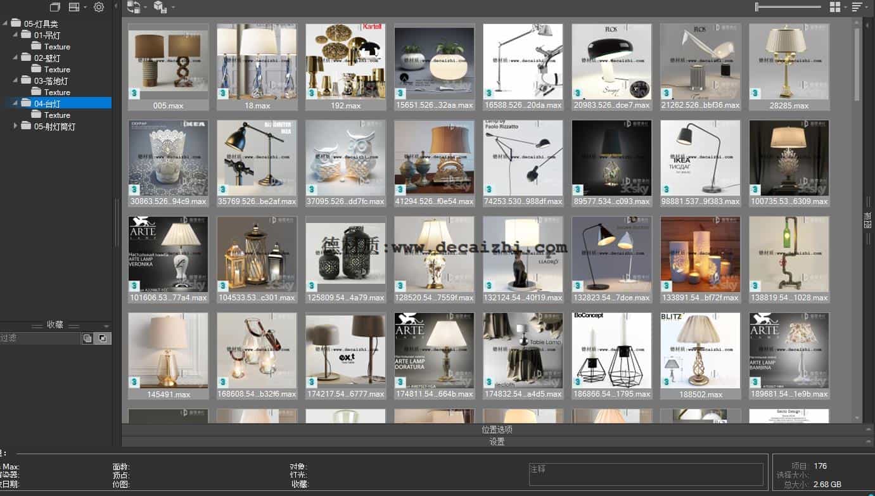Select the detailed list view icon

coord(855,7)
